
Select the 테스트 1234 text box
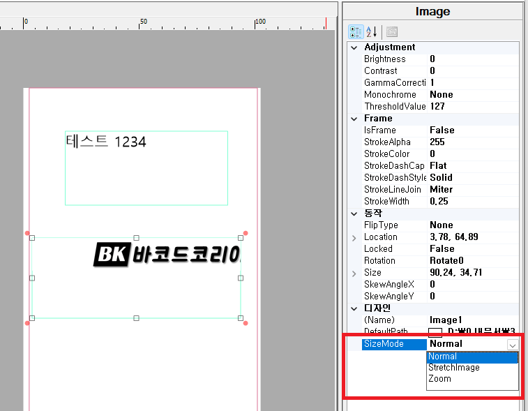point(146,168)
